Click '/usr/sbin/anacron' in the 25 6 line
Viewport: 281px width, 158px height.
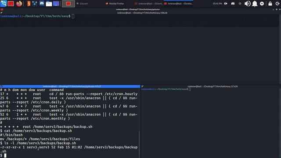point(83,98)
